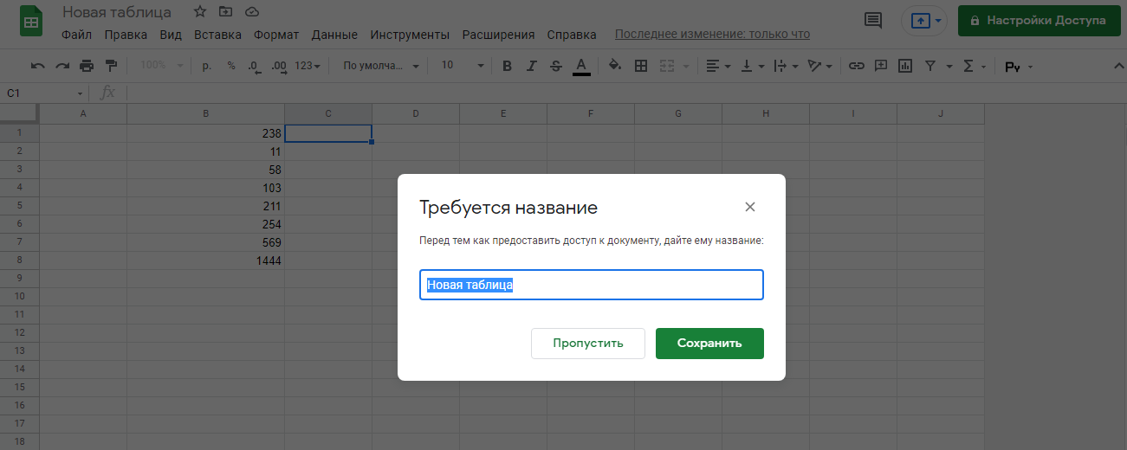
Task: Open the text color picker
Action: (581, 66)
